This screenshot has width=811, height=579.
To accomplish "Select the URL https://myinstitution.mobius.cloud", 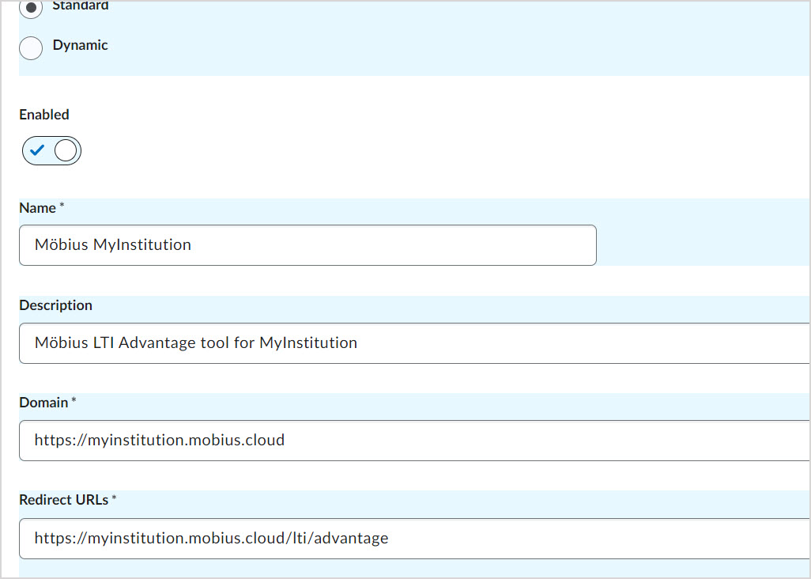I will [158, 441].
